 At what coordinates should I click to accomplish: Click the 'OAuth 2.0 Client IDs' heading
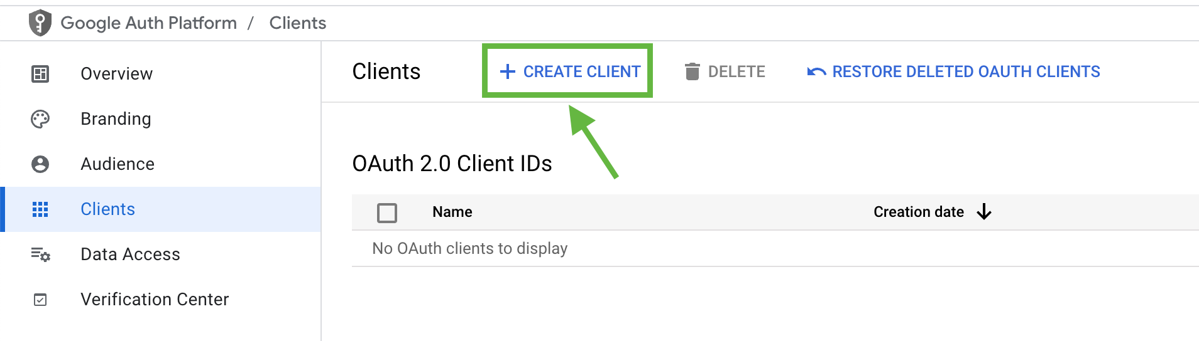(x=452, y=164)
